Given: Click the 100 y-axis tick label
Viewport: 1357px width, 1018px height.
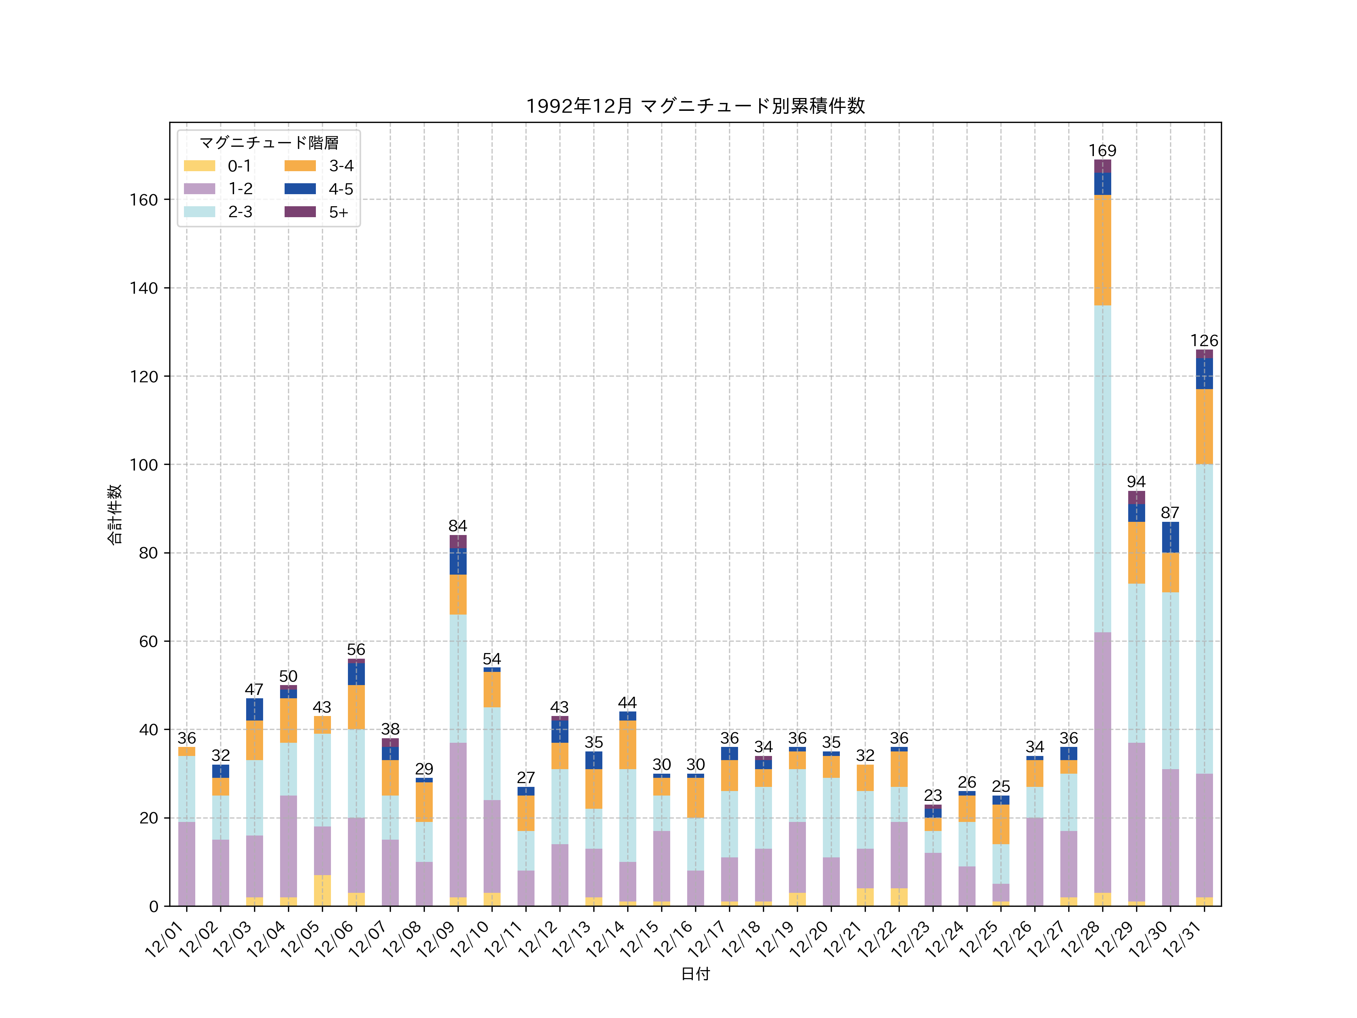Looking at the screenshot, I should tap(144, 465).
